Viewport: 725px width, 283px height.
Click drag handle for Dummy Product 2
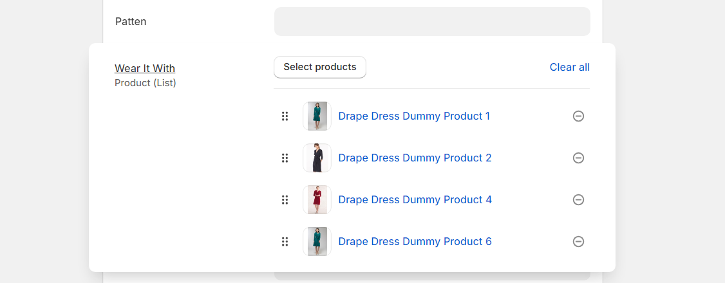coord(285,158)
